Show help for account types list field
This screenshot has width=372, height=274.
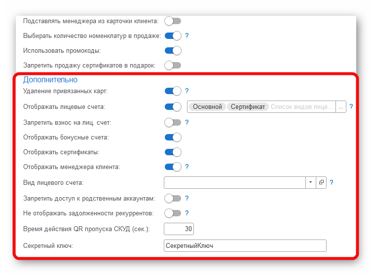tap(351, 106)
